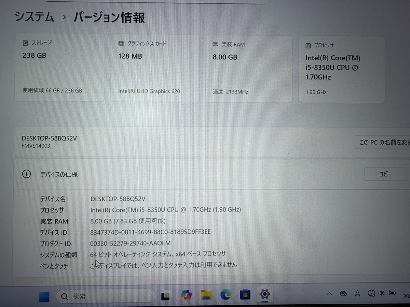Viewport: 410px width, 307px height.
Task: Open the OneDrive cloud tray icon
Action: coord(343,293)
